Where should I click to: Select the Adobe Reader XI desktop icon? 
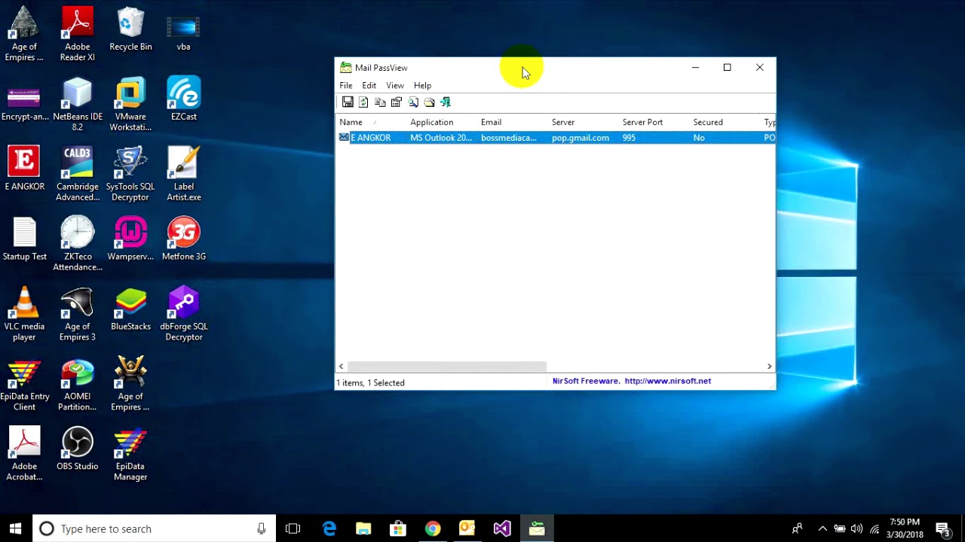click(78, 34)
